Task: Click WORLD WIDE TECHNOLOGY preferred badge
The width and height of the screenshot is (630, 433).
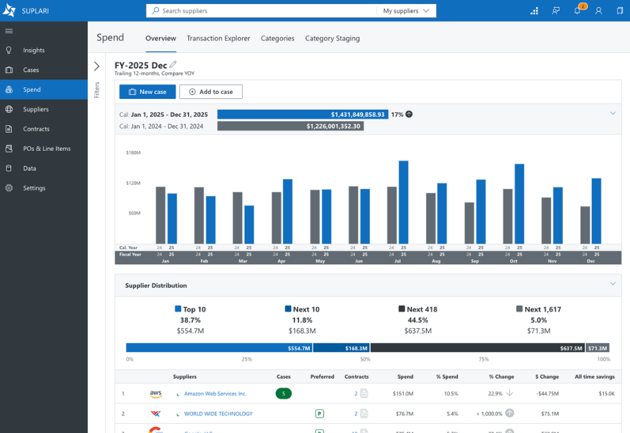Action: [320, 413]
